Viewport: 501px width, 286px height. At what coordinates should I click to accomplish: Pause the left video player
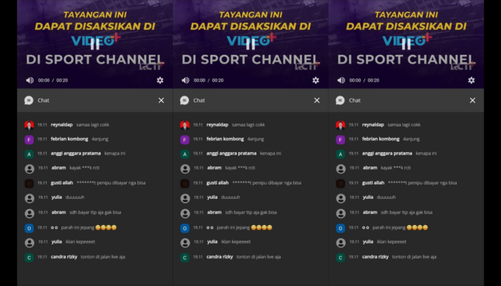coord(95,44)
